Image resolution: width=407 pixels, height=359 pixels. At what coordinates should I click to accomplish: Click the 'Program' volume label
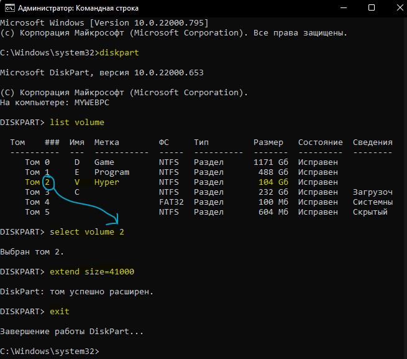(x=112, y=172)
